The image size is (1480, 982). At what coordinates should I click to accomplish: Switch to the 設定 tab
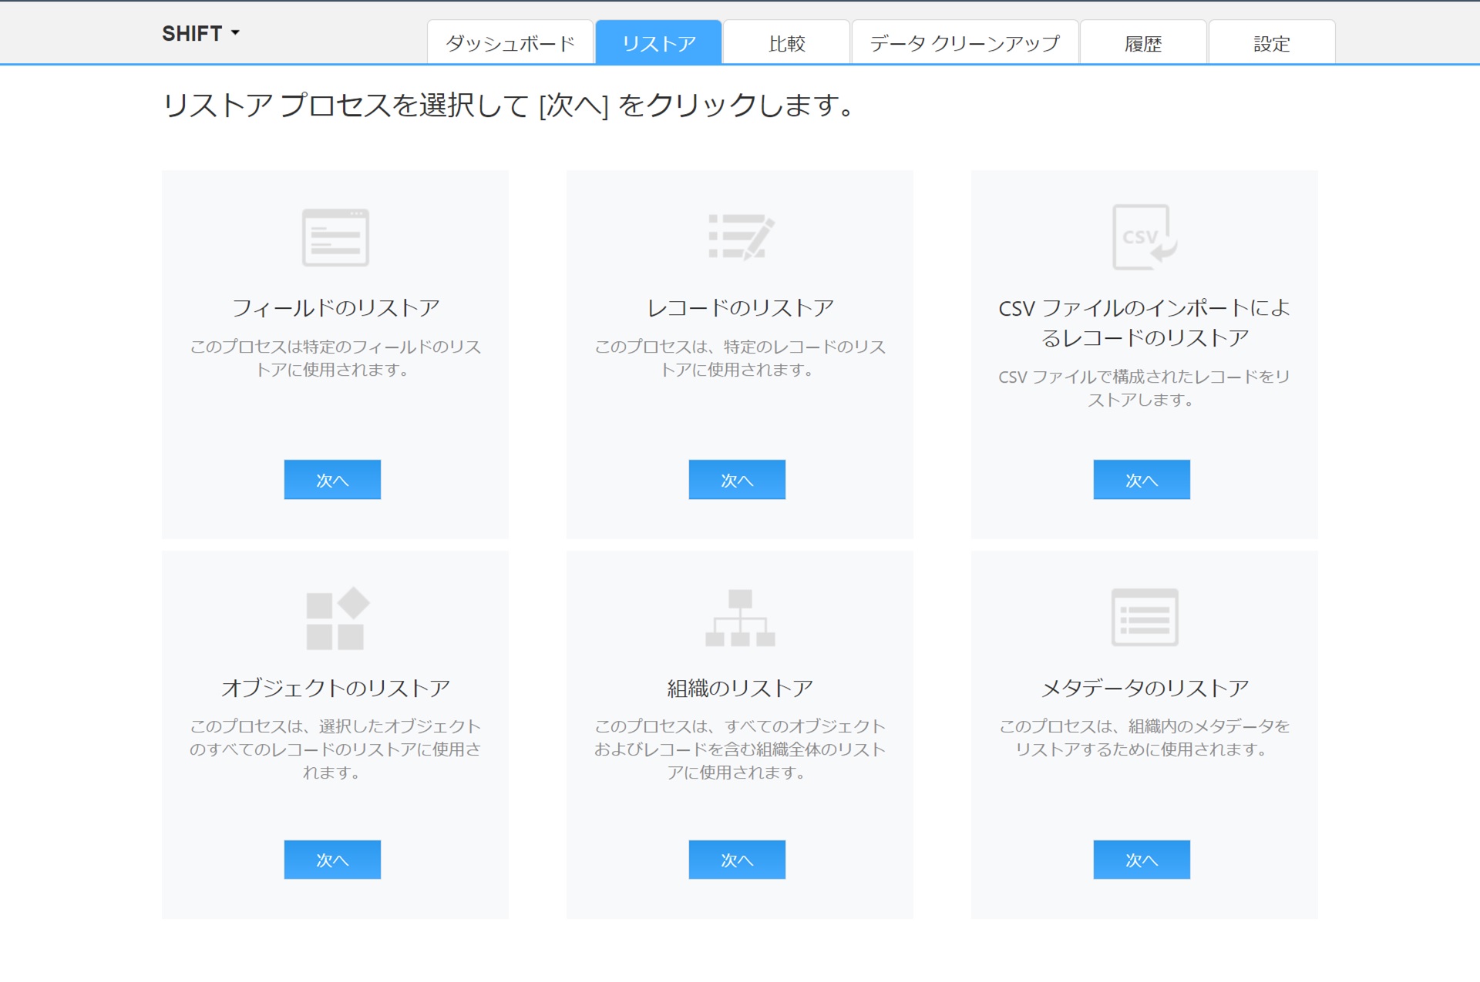click(1272, 42)
